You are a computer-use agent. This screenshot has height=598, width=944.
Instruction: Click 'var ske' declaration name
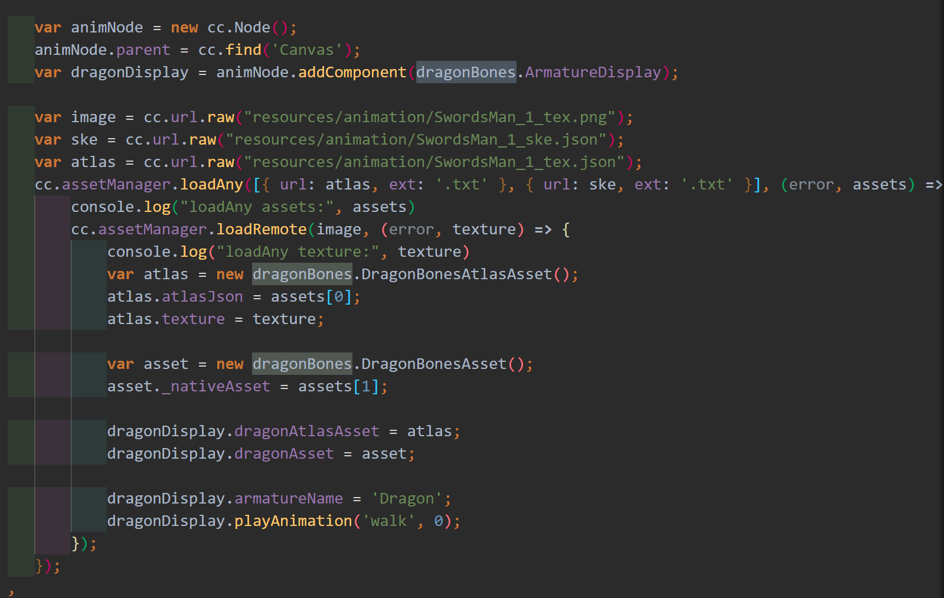click(x=84, y=139)
